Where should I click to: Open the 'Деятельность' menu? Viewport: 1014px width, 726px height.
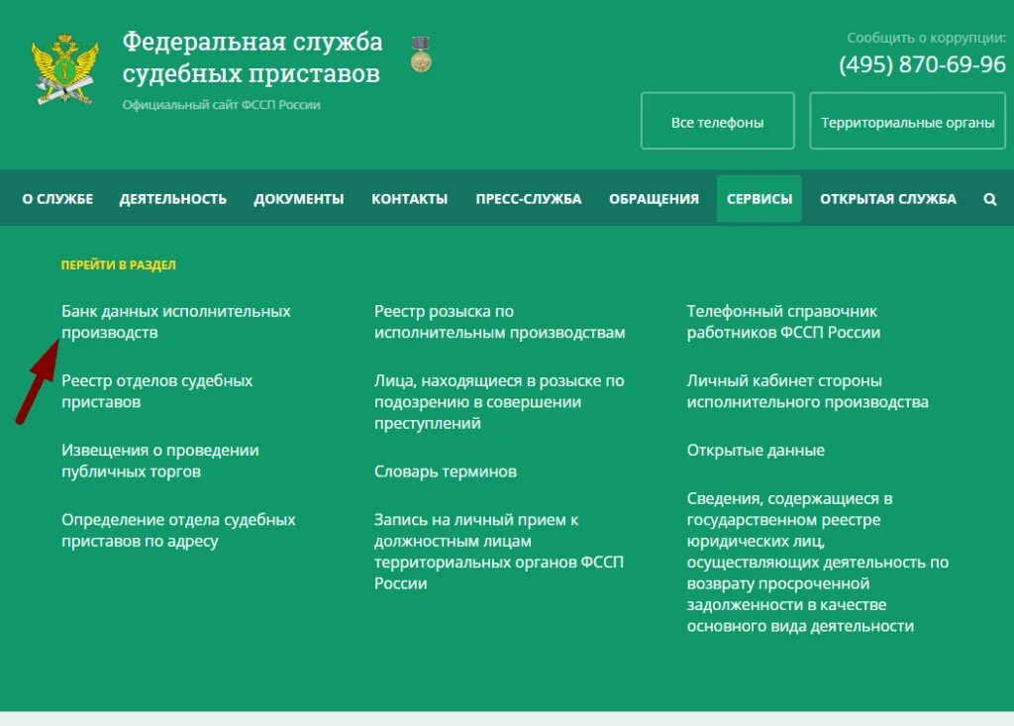pyautogui.click(x=172, y=199)
